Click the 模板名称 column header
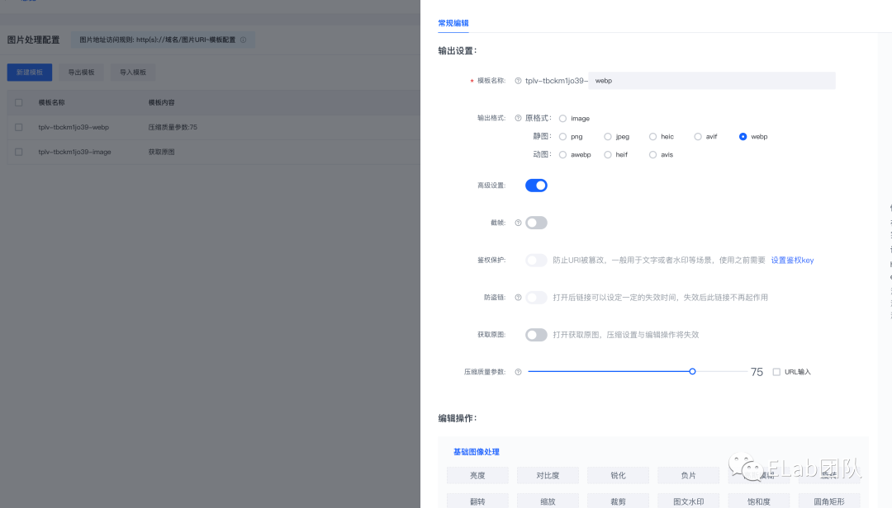Image resolution: width=892 pixels, height=508 pixels. (x=51, y=102)
